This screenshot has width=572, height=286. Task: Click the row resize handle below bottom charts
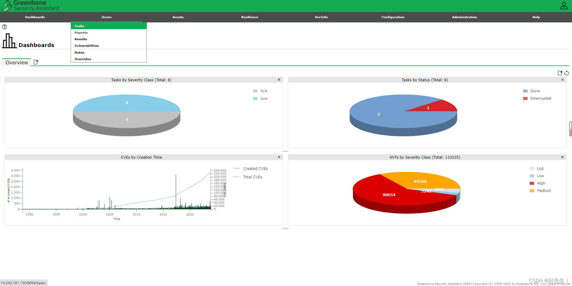286,229
